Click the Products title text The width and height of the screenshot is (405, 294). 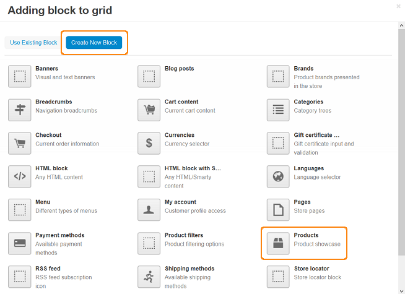[306, 235]
